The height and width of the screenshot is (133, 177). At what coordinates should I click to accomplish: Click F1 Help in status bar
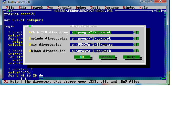[x=12, y=82]
